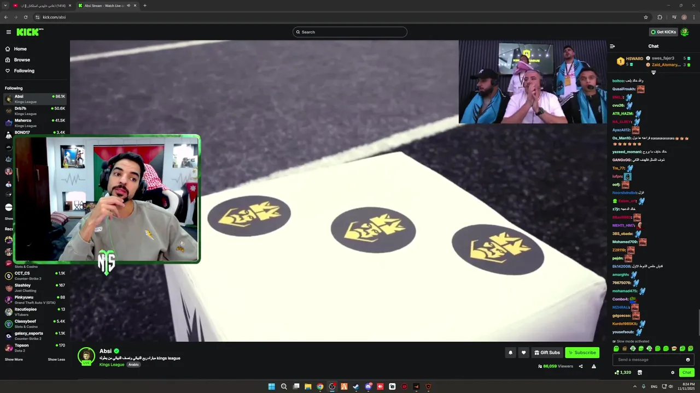Bookmark page with star icon

pyautogui.click(x=646, y=17)
